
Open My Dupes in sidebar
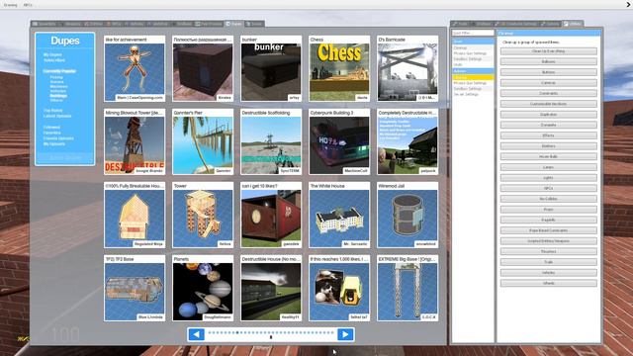(x=52, y=54)
